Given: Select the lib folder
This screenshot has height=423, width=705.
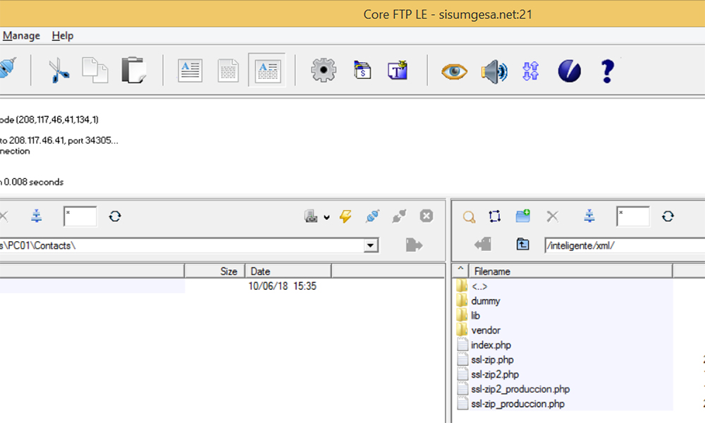Looking at the screenshot, I should click(x=476, y=316).
